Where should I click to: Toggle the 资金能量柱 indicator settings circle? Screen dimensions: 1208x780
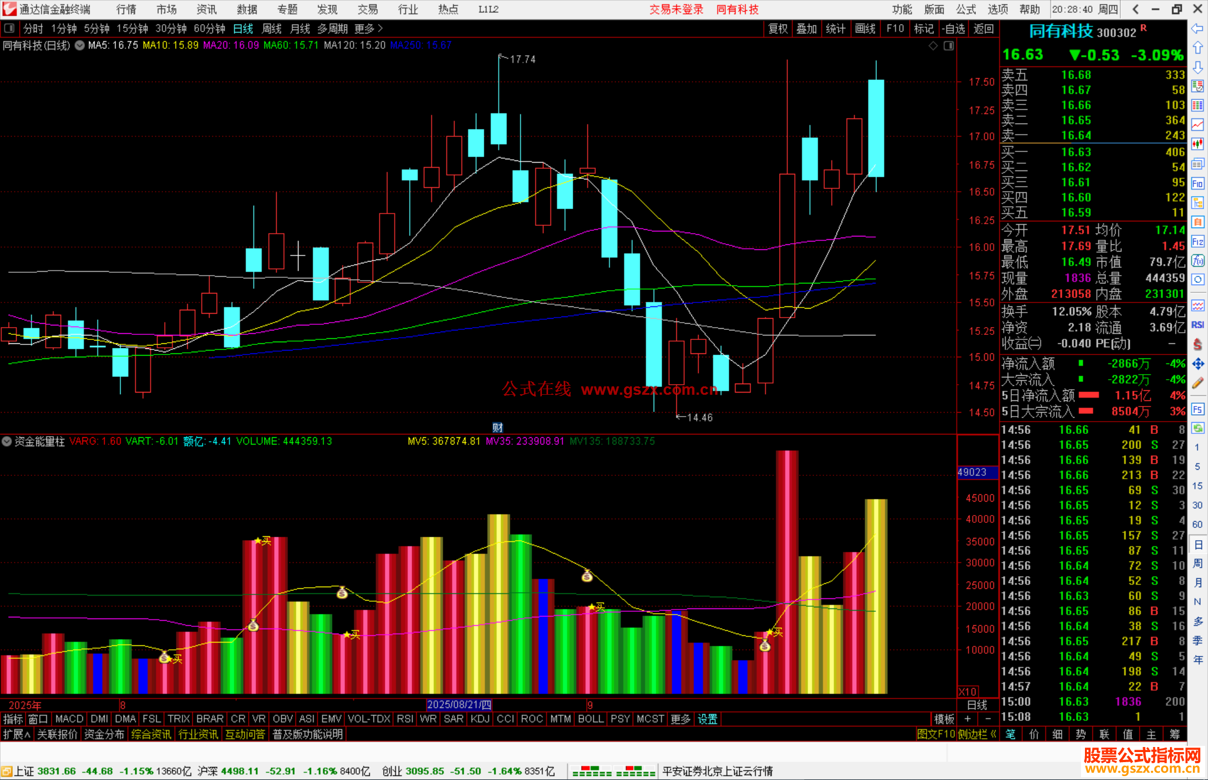coord(7,441)
